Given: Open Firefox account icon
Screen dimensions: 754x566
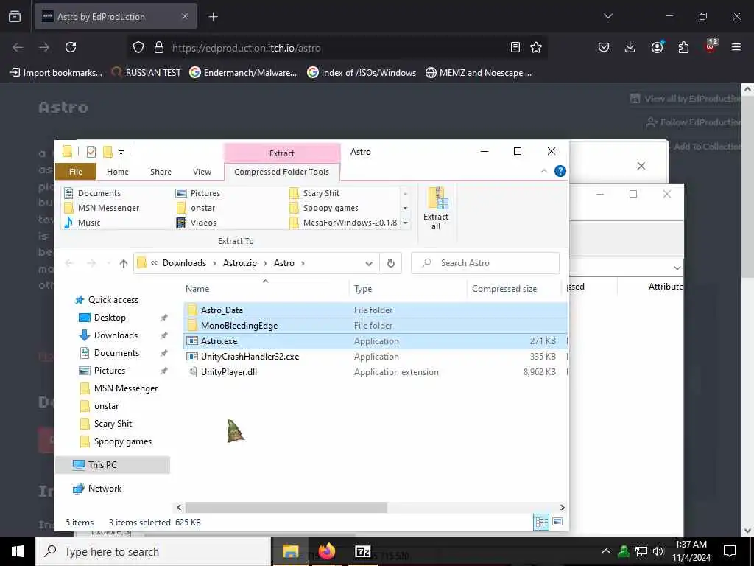Looking at the screenshot, I should tap(657, 47).
